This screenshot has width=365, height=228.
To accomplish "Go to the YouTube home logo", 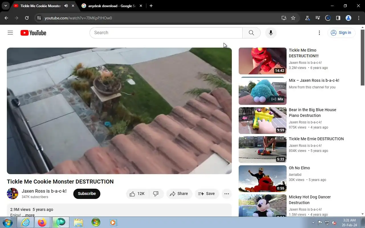I will coord(33,33).
